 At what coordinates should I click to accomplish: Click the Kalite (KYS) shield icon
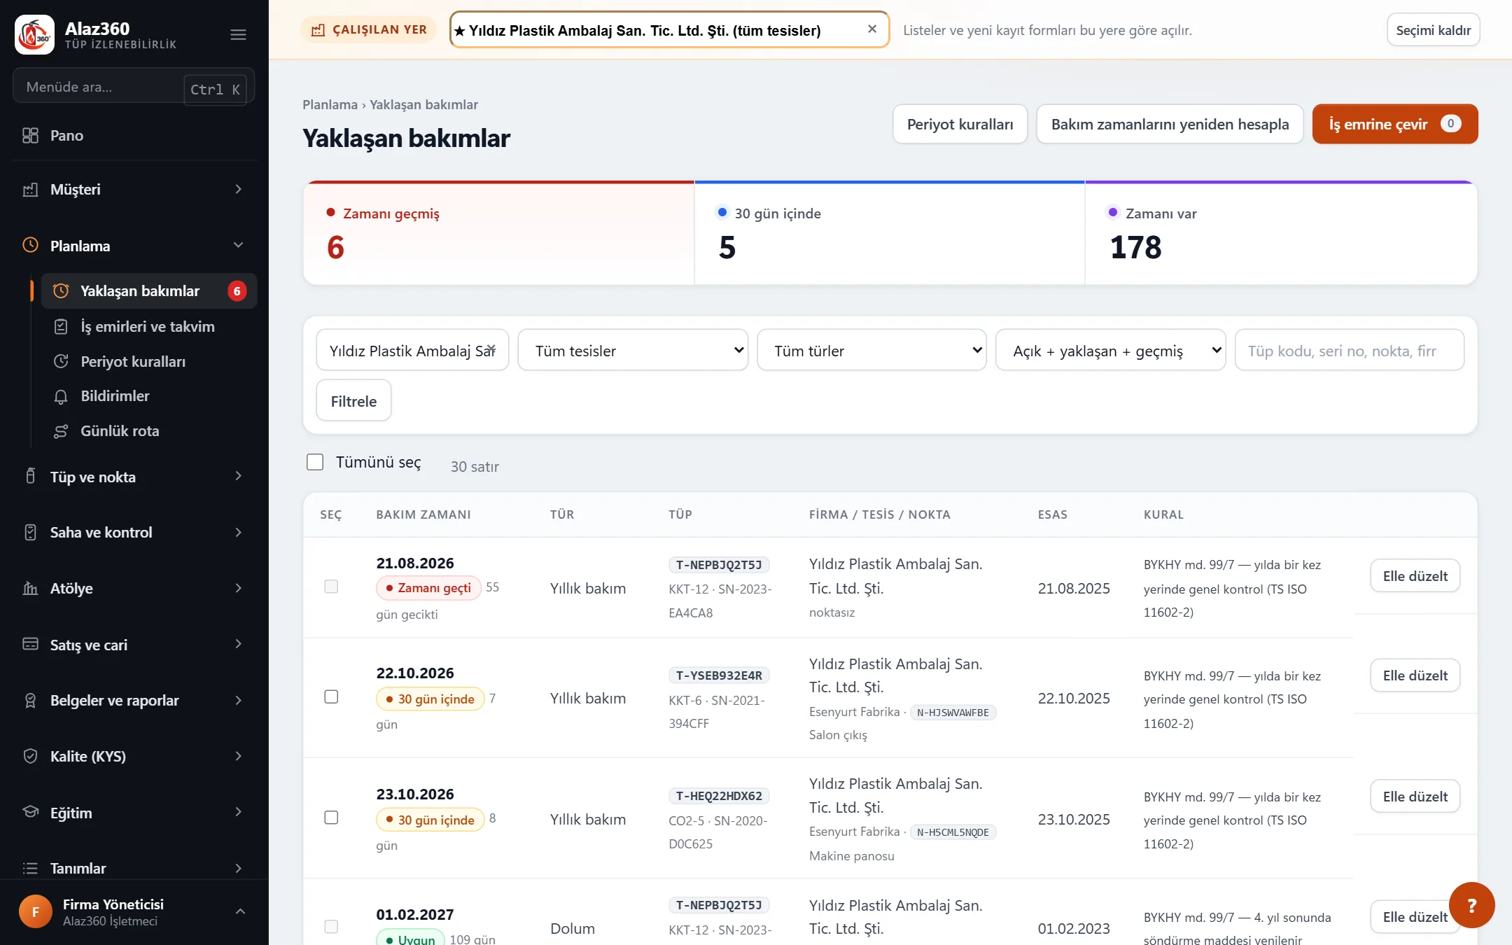(x=30, y=756)
